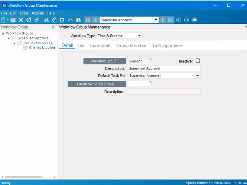
Task: Toggle the Inactive checkbox
Action: pos(198,61)
